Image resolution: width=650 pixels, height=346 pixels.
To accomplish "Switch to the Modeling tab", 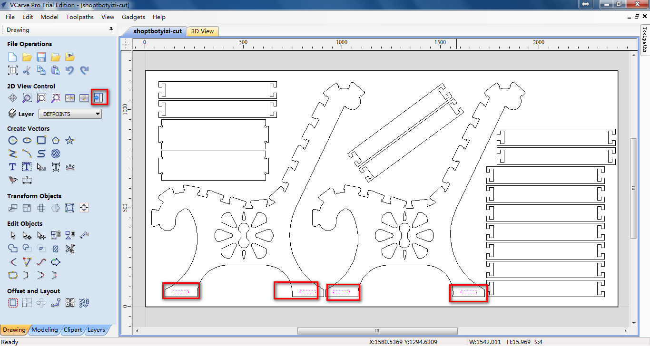I will point(44,330).
